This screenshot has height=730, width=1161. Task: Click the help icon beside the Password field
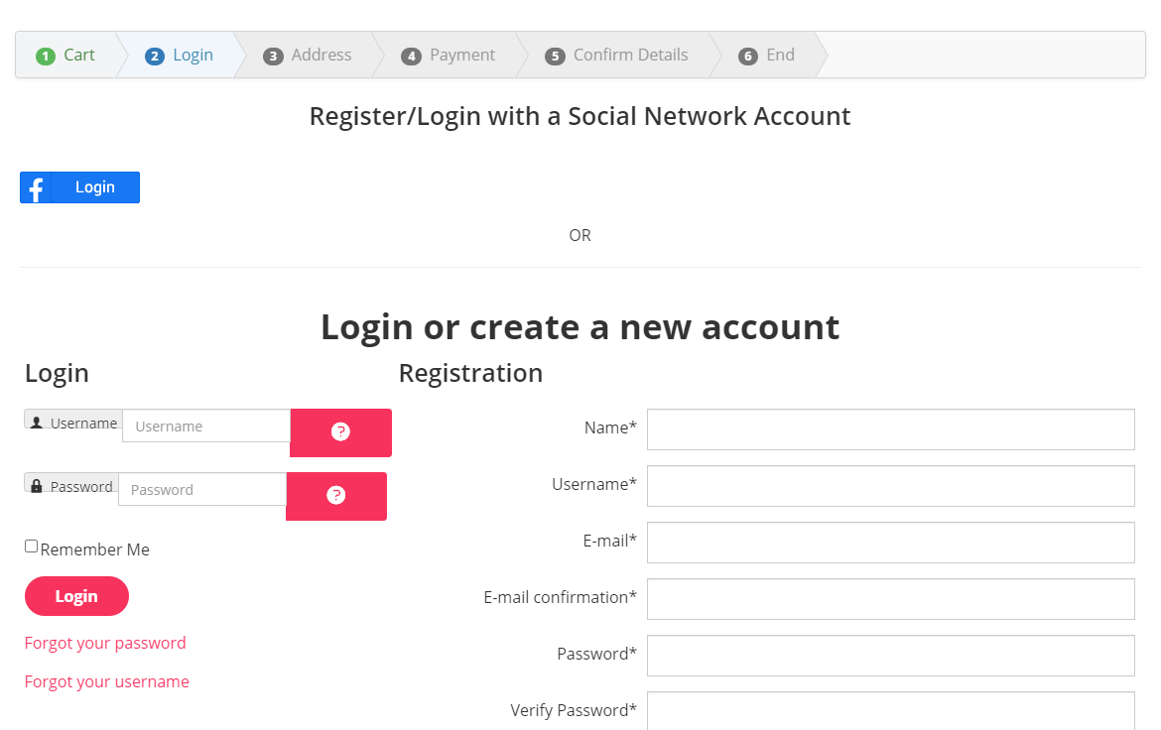[x=336, y=496]
